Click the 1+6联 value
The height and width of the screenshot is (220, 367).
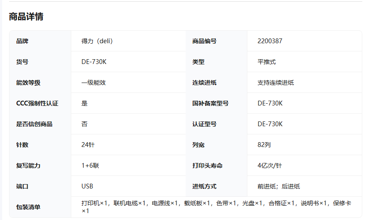click(x=90, y=166)
